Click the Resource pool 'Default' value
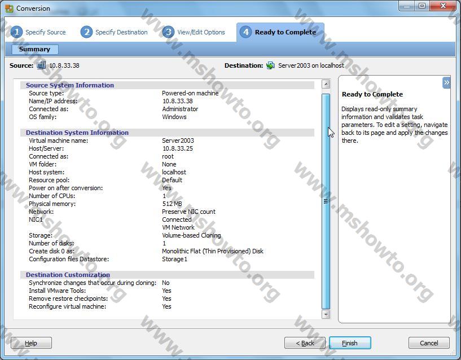Screen dimensions: 461x360 pyautogui.click(x=172, y=180)
